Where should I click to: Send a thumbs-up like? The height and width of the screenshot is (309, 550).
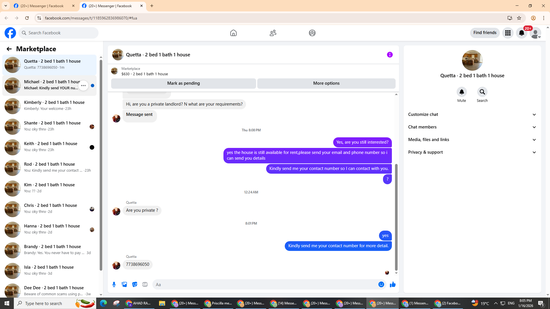point(392,284)
